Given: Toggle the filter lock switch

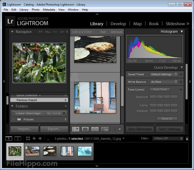Looking at the screenshot, I should tap(187, 138).
